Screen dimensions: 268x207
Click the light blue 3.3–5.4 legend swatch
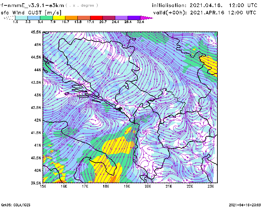tap(34, 18)
